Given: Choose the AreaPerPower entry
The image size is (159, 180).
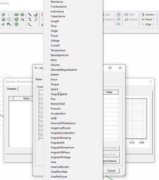Looking at the screenshot, I should click(x=59, y=177).
